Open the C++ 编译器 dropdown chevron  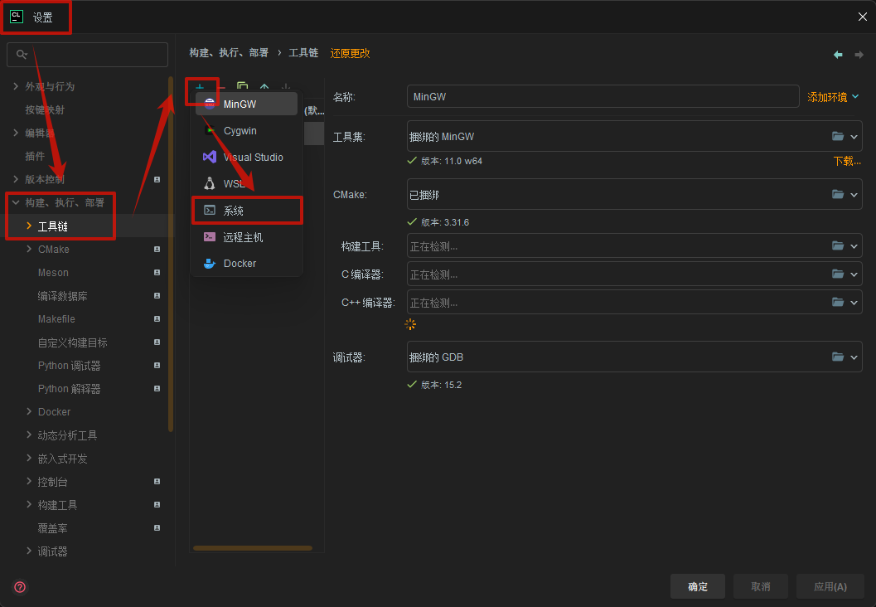tap(854, 303)
